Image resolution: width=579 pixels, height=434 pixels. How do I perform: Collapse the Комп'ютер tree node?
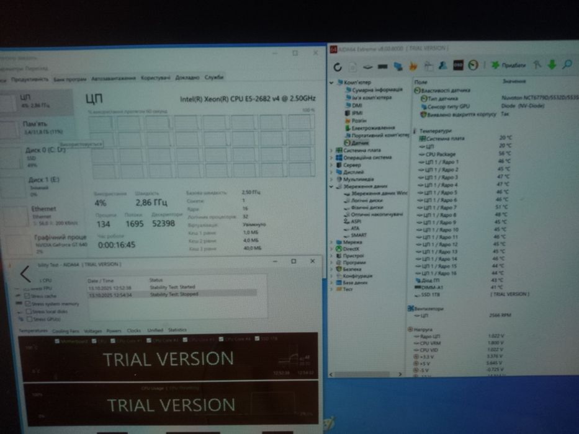point(331,82)
